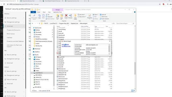Click Threats and Exclusions in Kaspersky sidebar
172x97 pixels.
coord(13,30)
